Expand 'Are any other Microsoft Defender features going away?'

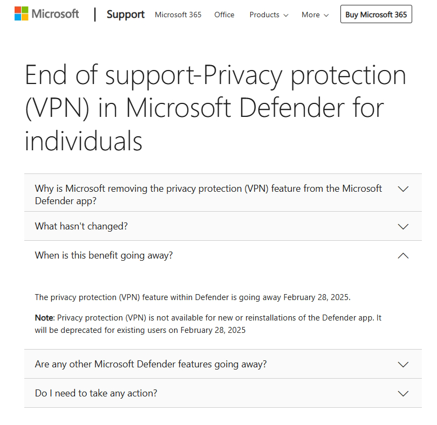(x=216, y=364)
